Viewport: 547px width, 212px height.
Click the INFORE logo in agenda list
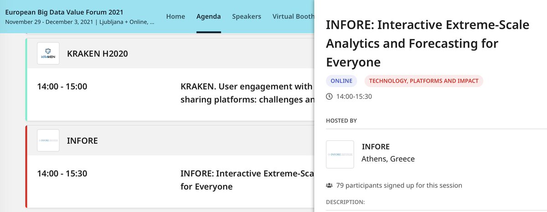pos(48,140)
